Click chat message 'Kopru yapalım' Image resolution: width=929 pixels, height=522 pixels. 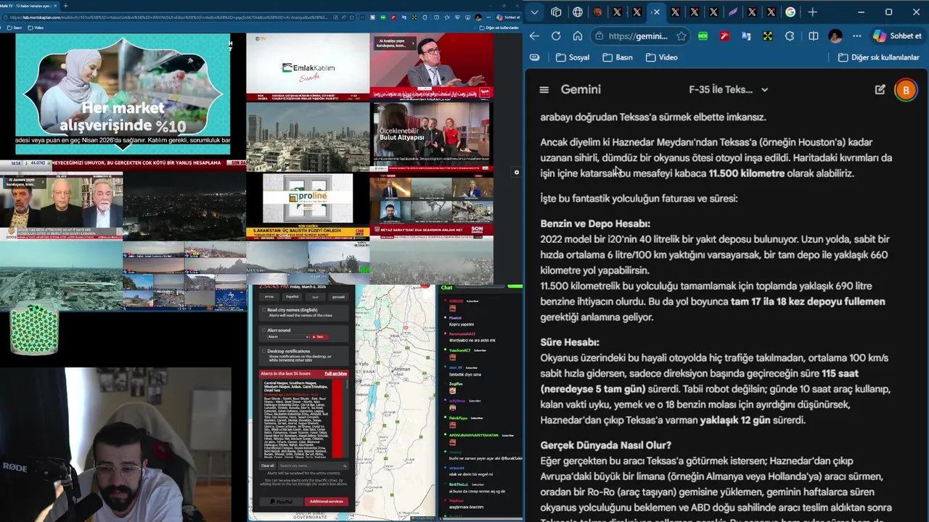pyautogui.click(x=462, y=324)
